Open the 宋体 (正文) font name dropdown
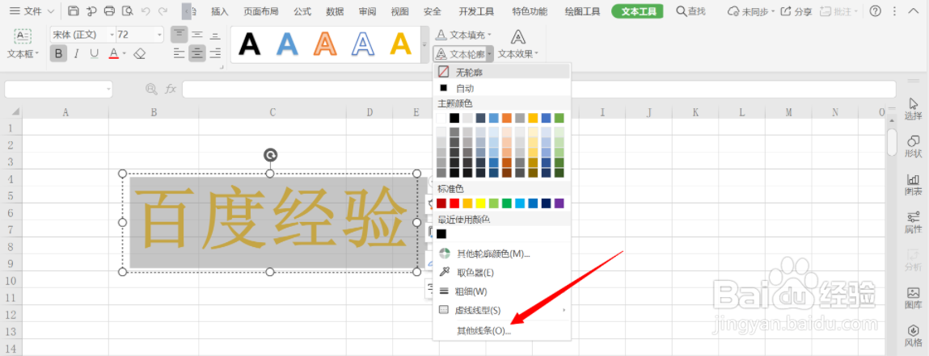The image size is (929, 356). pos(112,35)
